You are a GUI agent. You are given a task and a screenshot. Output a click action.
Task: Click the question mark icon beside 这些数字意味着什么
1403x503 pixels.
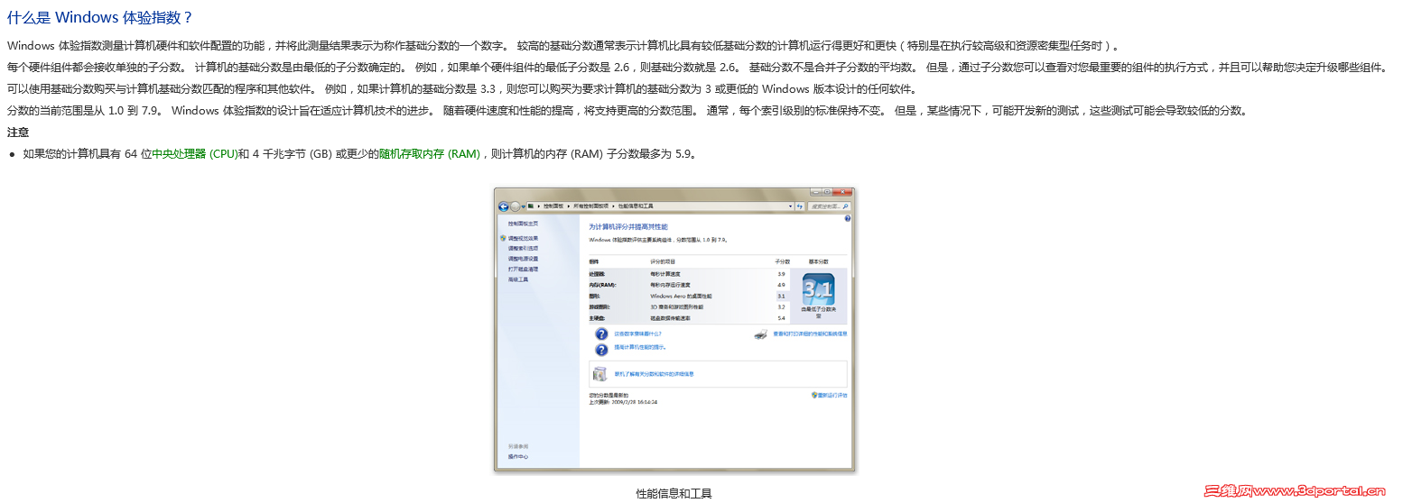point(601,334)
